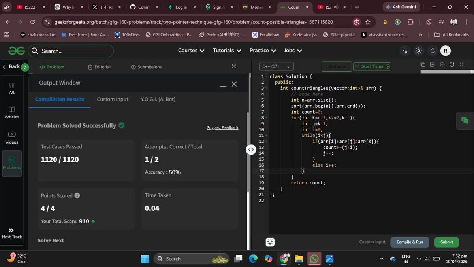Image resolution: width=474 pixels, height=267 pixels.
Task: Expand the Practice menu
Action: tap(263, 51)
